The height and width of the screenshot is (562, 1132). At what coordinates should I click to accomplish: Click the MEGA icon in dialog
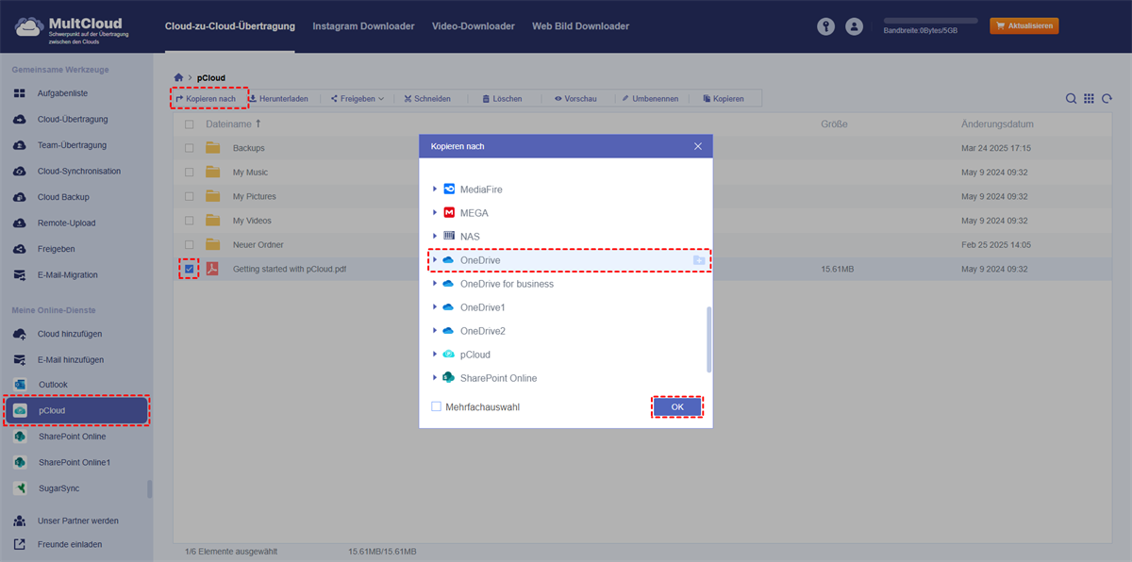(449, 213)
